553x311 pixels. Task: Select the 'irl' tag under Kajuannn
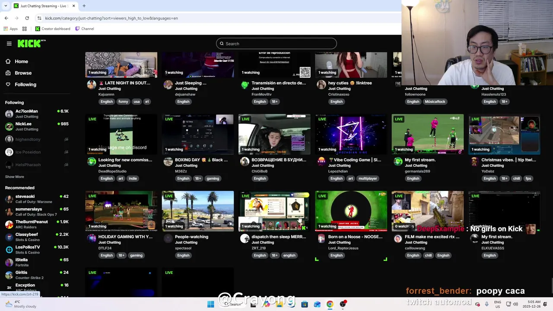(x=147, y=102)
